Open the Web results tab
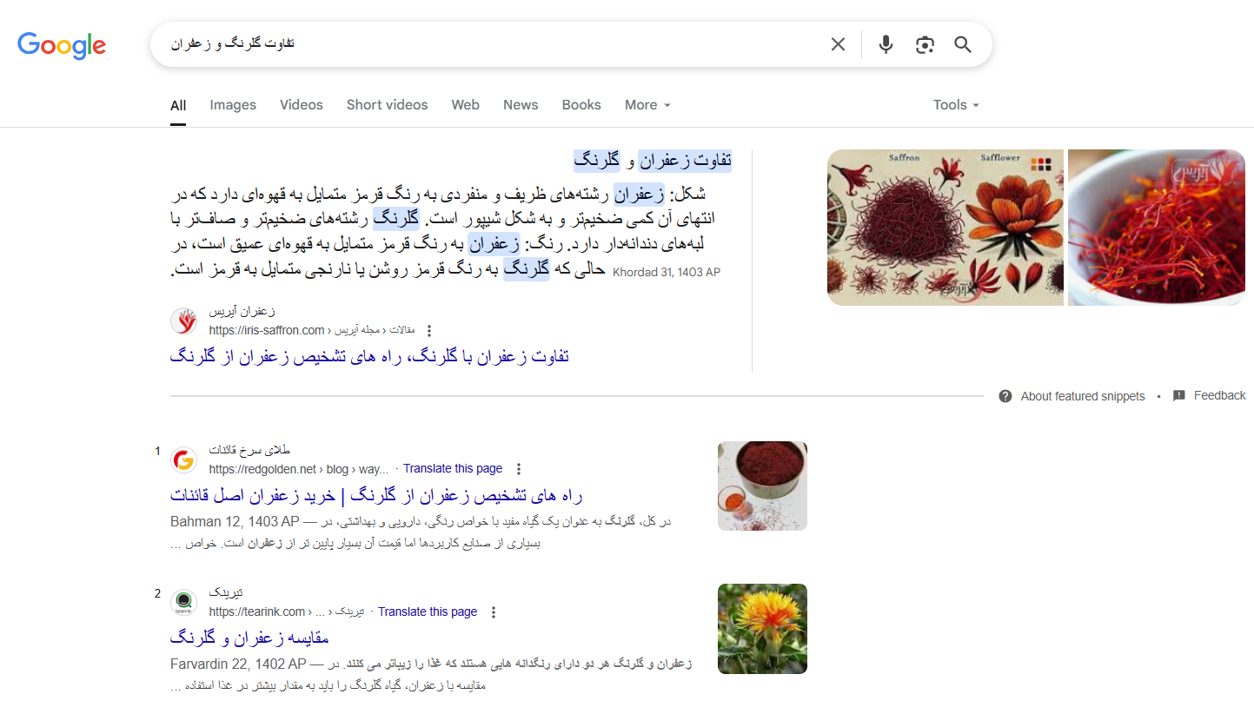The image size is (1254, 714). 466,105
